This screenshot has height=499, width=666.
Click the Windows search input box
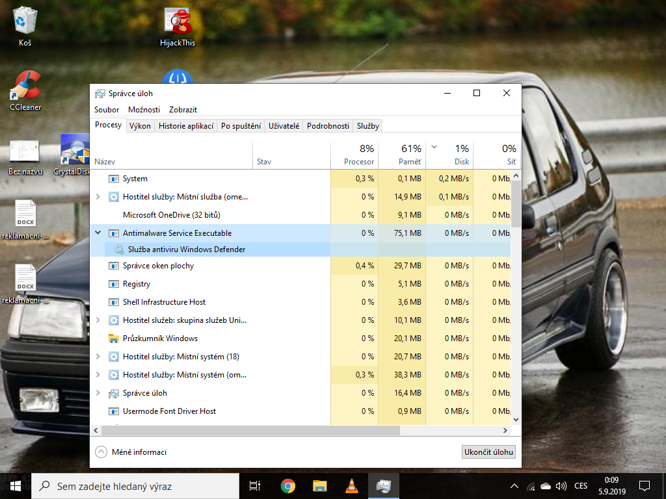click(x=137, y=486)
